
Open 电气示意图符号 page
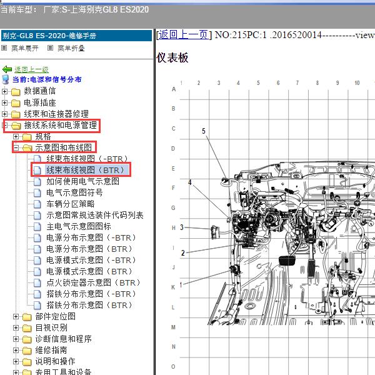click(x=74, y=192)
